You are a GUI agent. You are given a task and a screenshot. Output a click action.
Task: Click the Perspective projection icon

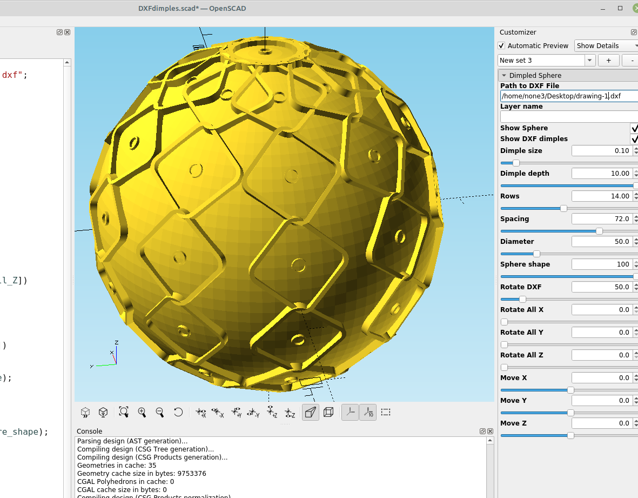(310, 412)
